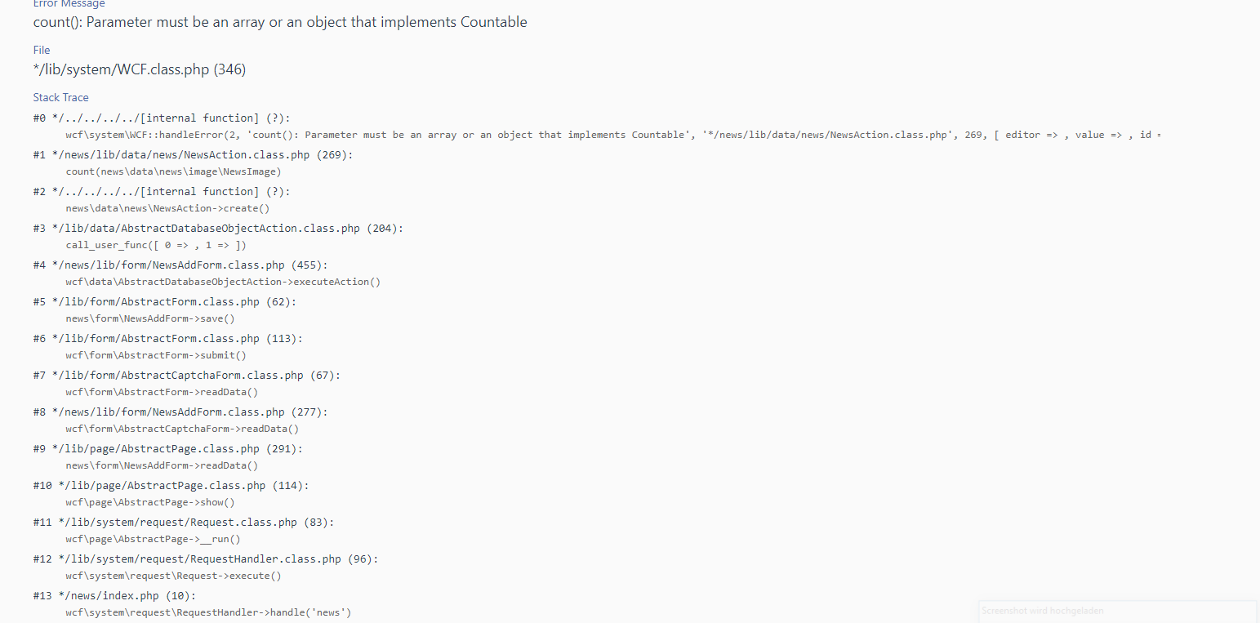Click the WCF.class.php (346) file path

coord(140,69)
